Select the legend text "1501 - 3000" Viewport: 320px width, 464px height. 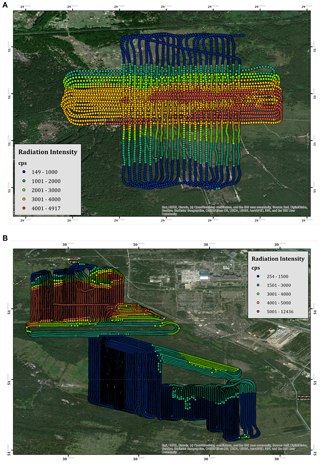pyautogui.click(x=278, y=285)
